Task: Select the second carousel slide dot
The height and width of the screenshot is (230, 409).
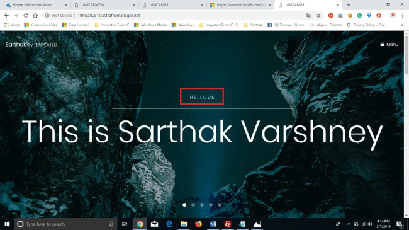Action: click(x=193, y=205)
